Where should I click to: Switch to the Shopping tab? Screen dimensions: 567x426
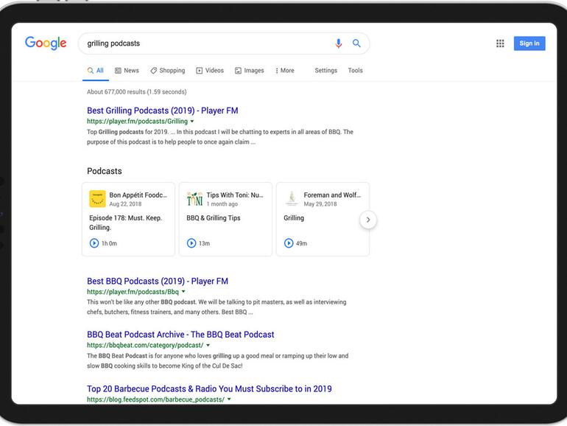pyautogui.click(x=168, y=71)
